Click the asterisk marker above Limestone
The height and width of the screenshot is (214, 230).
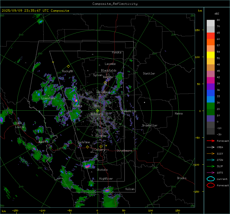(x=48, y=96)
